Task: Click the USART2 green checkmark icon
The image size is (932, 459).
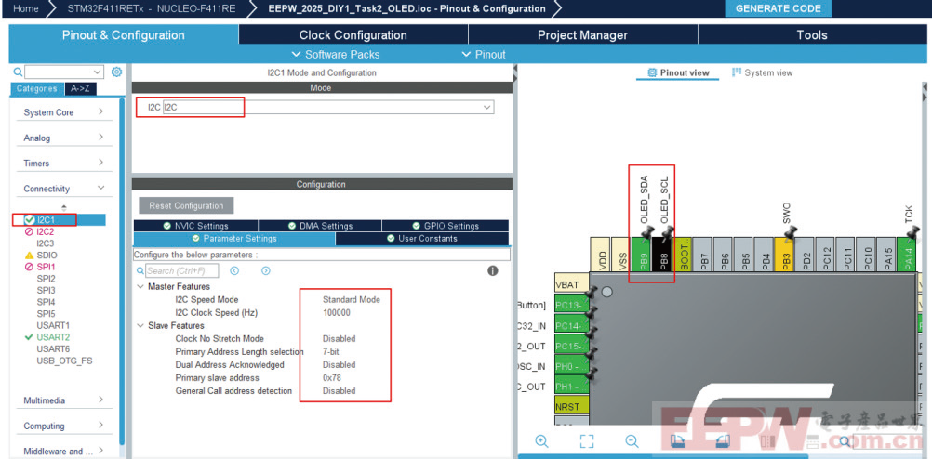Action: [x=29, y=336]
